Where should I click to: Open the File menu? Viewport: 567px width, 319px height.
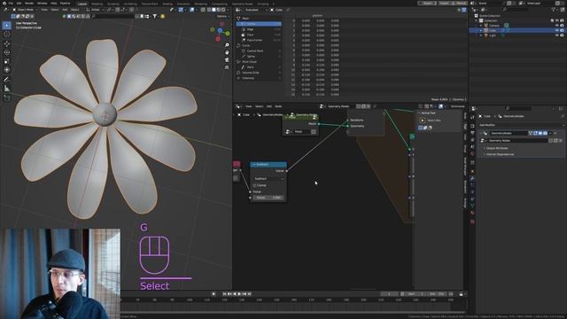(x=10, y=4)
